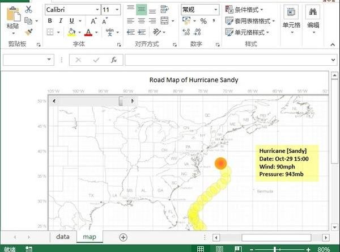This screenshot has height=252, width=340.
Task: Open font group dialog launcher
Action: [119, 44]
